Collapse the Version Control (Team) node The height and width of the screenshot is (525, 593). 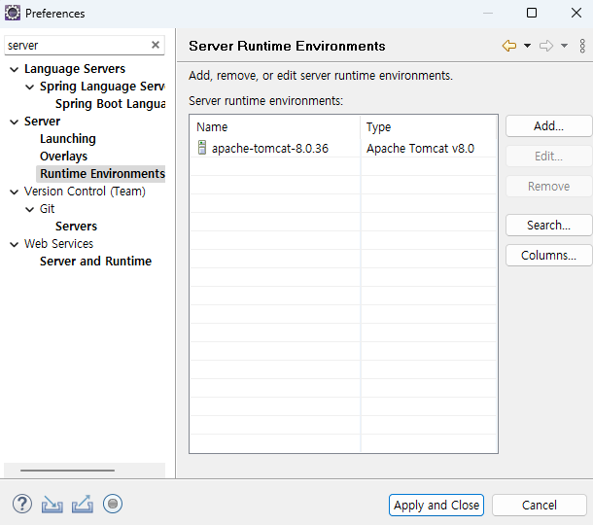coord(14,192)
